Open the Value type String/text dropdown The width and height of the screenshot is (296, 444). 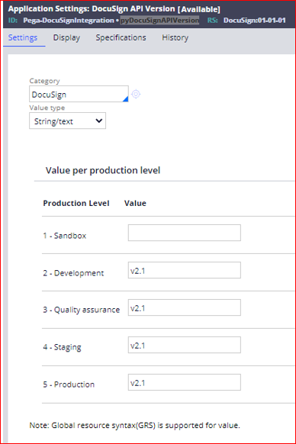tap(67, 121)
